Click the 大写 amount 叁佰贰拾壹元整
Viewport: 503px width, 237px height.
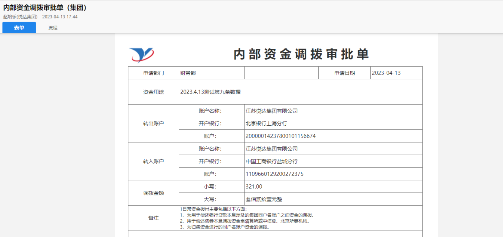click(264, 199)
